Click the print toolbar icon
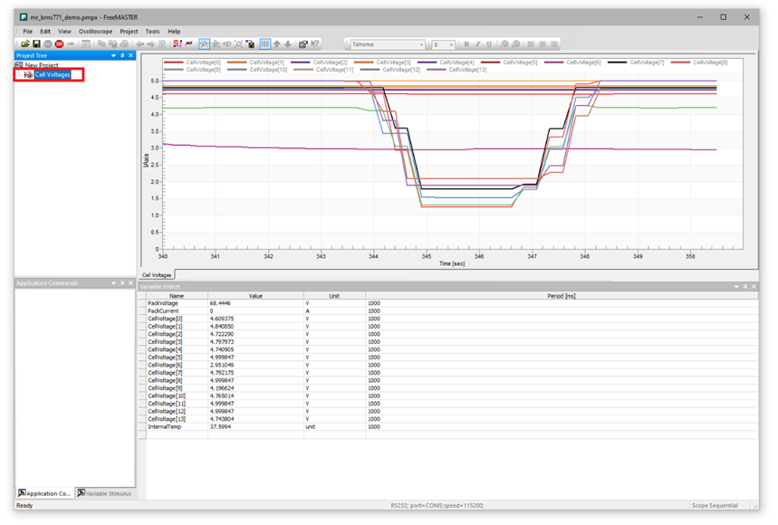The image size is (778, 525). [124, 44]
